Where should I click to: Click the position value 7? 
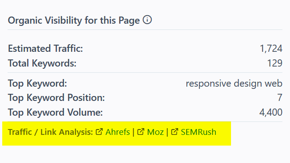[x=280, y=98]
